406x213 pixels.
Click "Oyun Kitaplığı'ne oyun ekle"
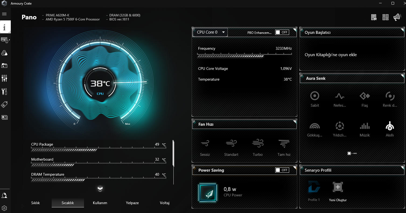coord(331,55)
